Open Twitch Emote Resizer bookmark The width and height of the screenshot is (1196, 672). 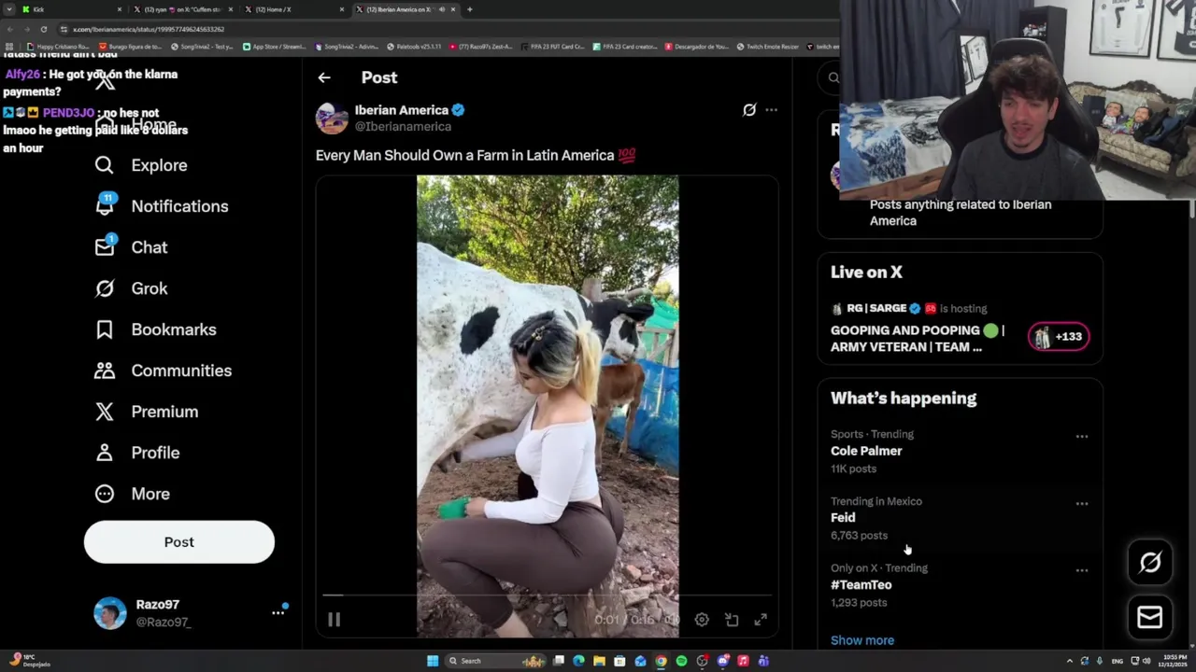click(x=768, y=47)
